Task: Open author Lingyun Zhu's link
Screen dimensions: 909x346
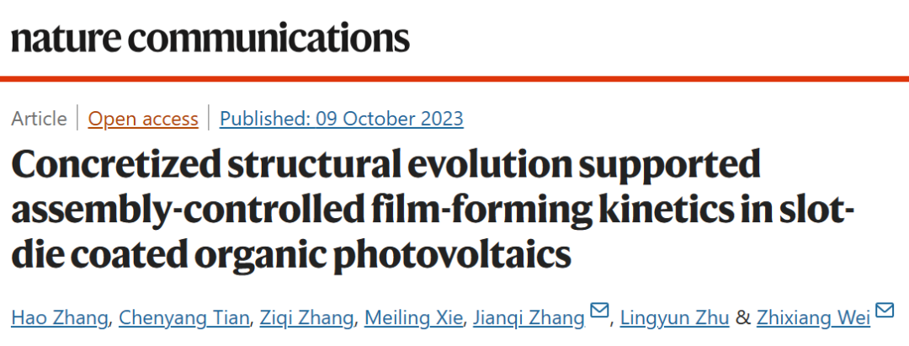Action: point(675,318)
